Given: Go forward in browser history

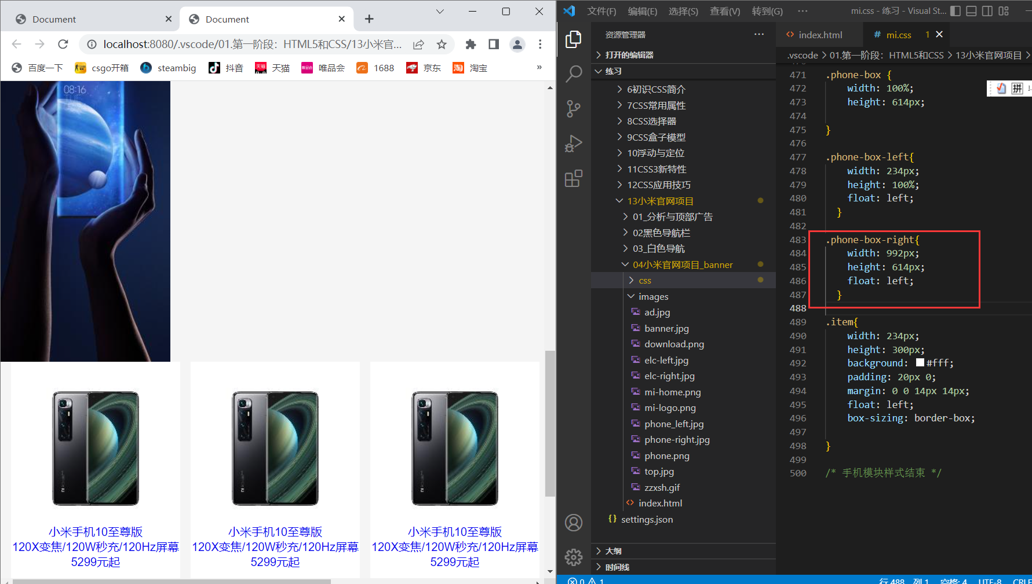Looking at the screenshot, I should pyautogui.click(x=39, y=44).
